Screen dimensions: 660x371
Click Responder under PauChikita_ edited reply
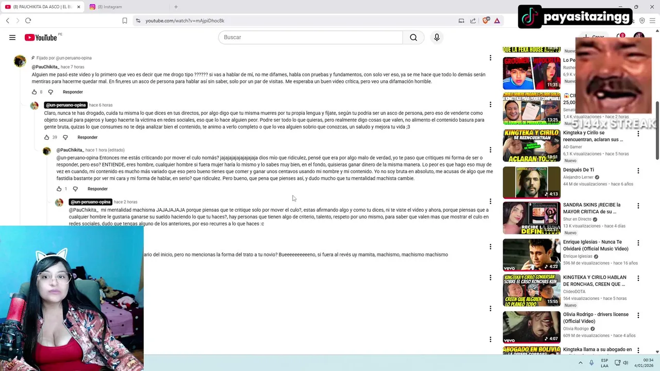(97, 189)
